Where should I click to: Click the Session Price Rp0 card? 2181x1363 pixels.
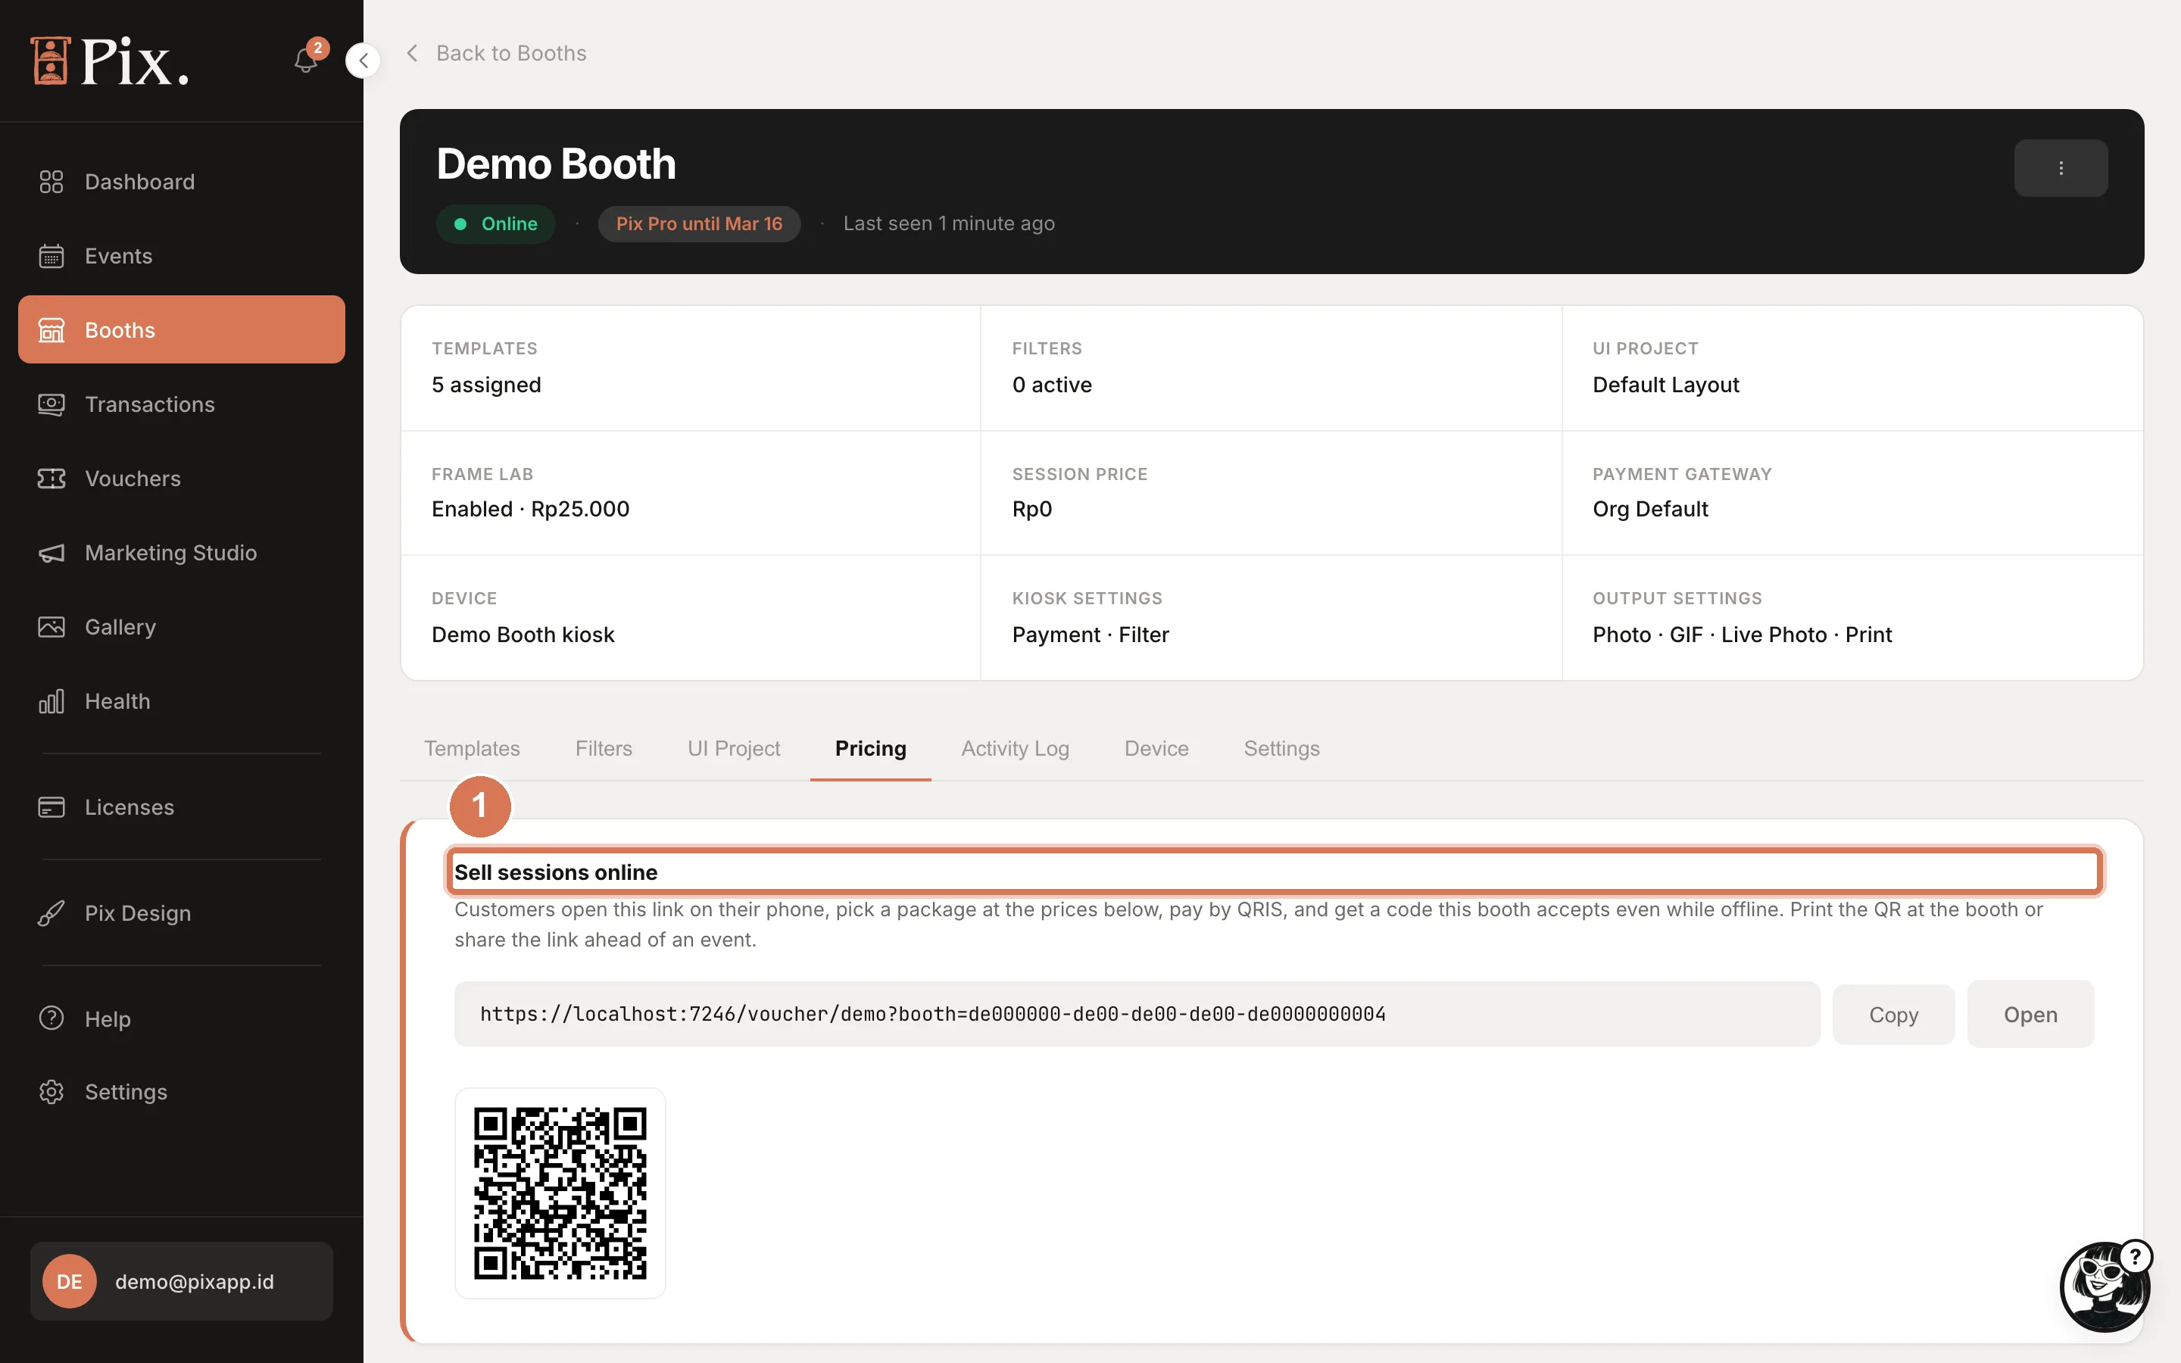click(1271, 492)
